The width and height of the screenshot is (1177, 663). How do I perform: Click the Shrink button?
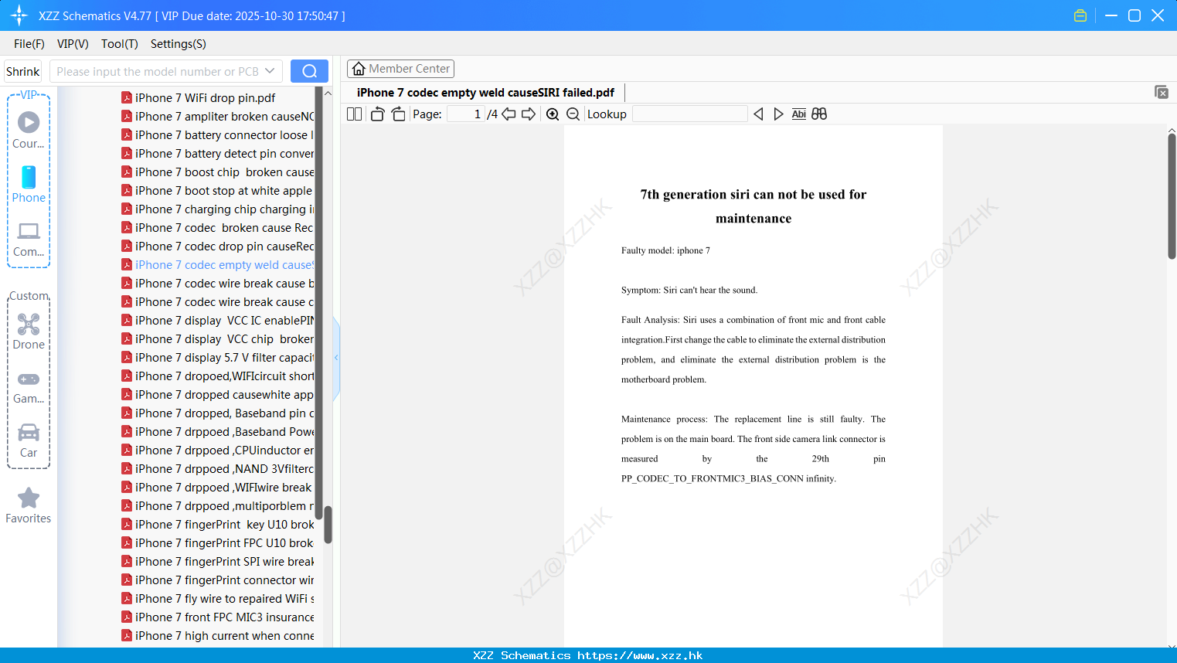tap(22, 71)
